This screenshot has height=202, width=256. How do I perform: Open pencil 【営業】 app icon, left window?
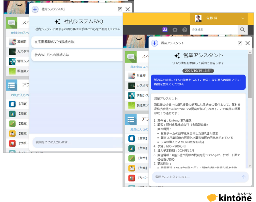12,124
